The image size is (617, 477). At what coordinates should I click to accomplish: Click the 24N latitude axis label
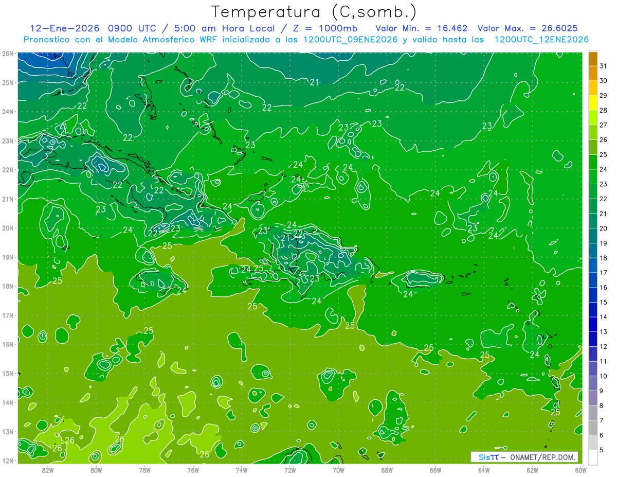pyautogui.click(x=7, y=112)
